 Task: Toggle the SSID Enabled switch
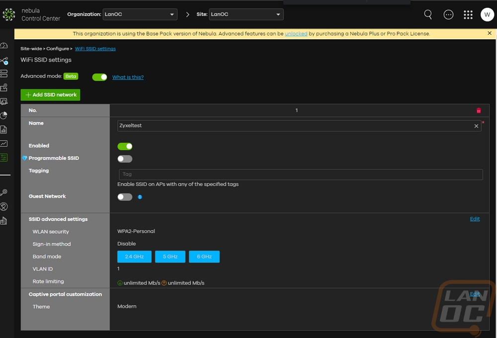[125, 146]
